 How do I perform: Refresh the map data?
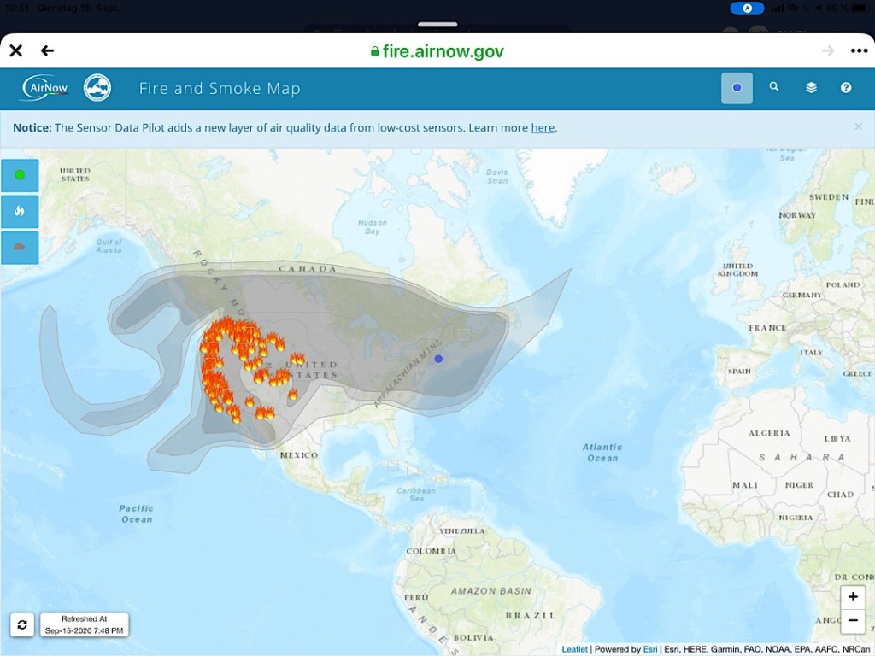[22, 624]
